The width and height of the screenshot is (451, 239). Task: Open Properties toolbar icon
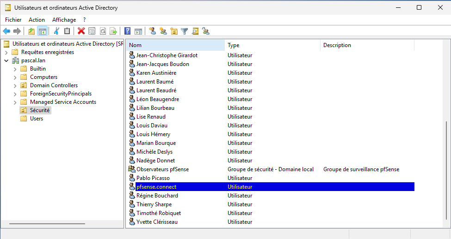tap(92, 31)
